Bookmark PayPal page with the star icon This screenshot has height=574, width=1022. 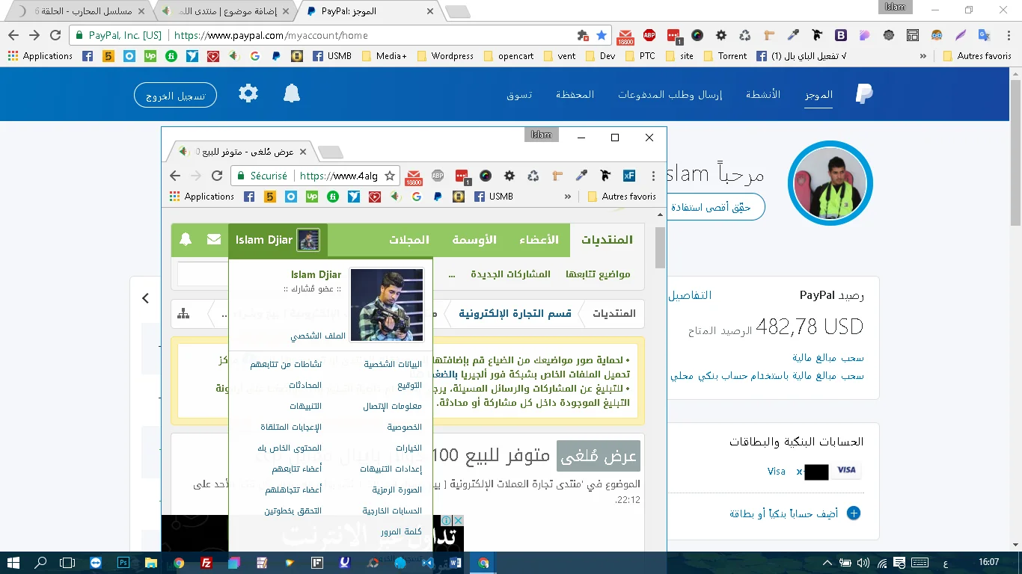pos(602,35)
